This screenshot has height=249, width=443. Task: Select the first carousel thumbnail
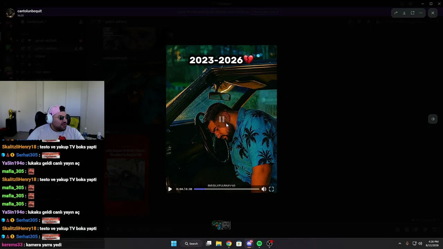[216, 225]
